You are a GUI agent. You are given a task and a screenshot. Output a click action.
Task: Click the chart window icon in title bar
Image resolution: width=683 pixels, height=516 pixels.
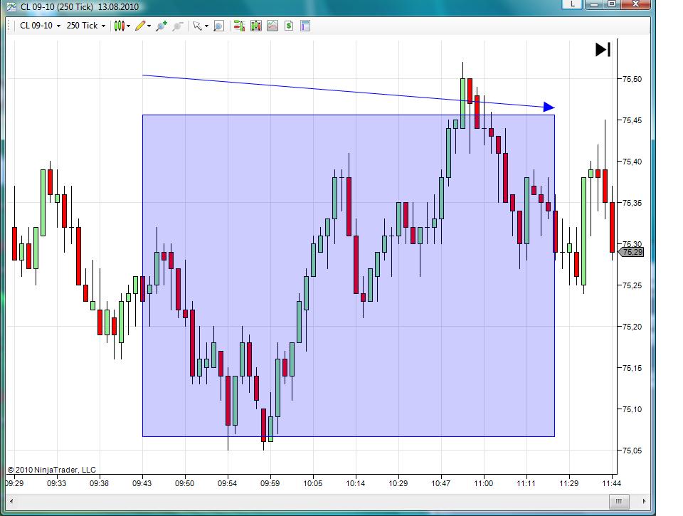[12, 6]
